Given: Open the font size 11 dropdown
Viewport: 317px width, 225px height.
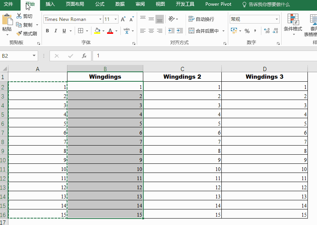Looking at the screenshot, I should pyautogui.click(x=116, y=19).
